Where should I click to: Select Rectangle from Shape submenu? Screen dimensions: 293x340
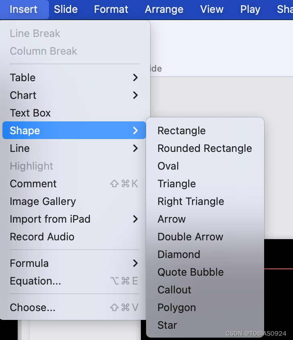[x=181, y=131]
